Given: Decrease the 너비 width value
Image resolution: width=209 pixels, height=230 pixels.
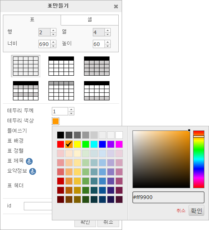Looking at the screenshot, I should (54, 46).
